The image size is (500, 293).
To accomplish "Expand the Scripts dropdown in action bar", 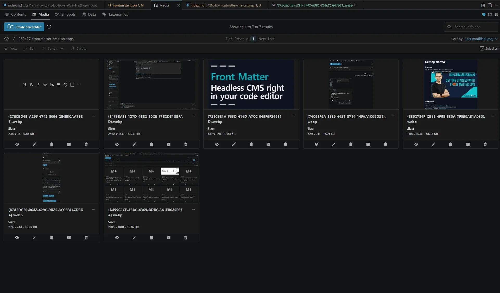I will point(53,48).
